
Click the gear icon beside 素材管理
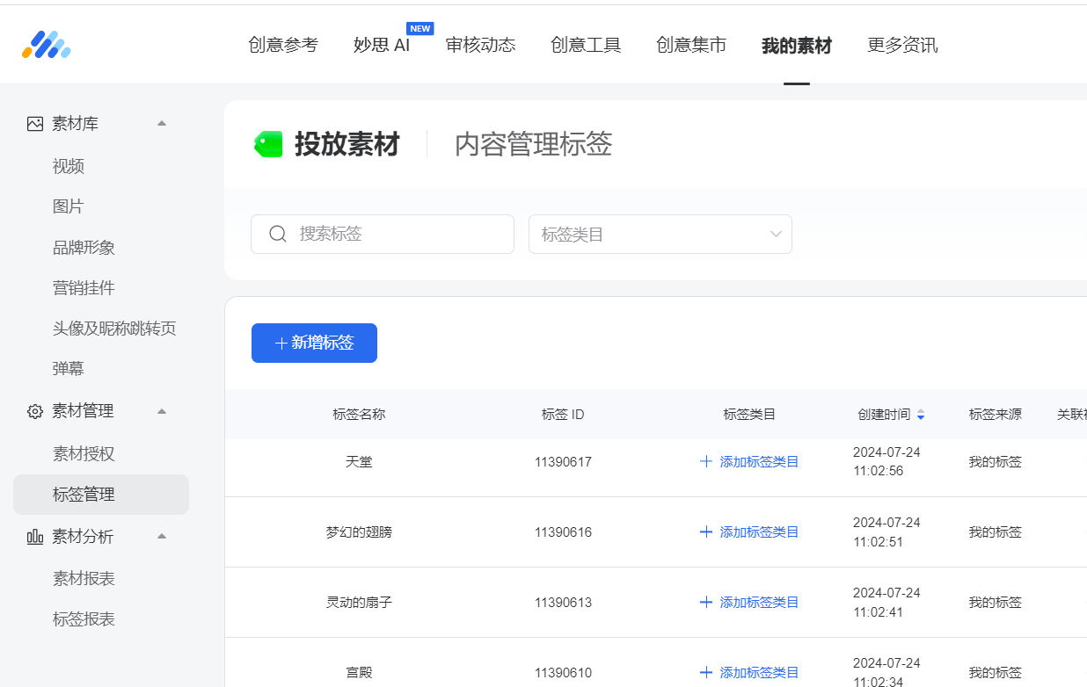(x=35, y=411)
